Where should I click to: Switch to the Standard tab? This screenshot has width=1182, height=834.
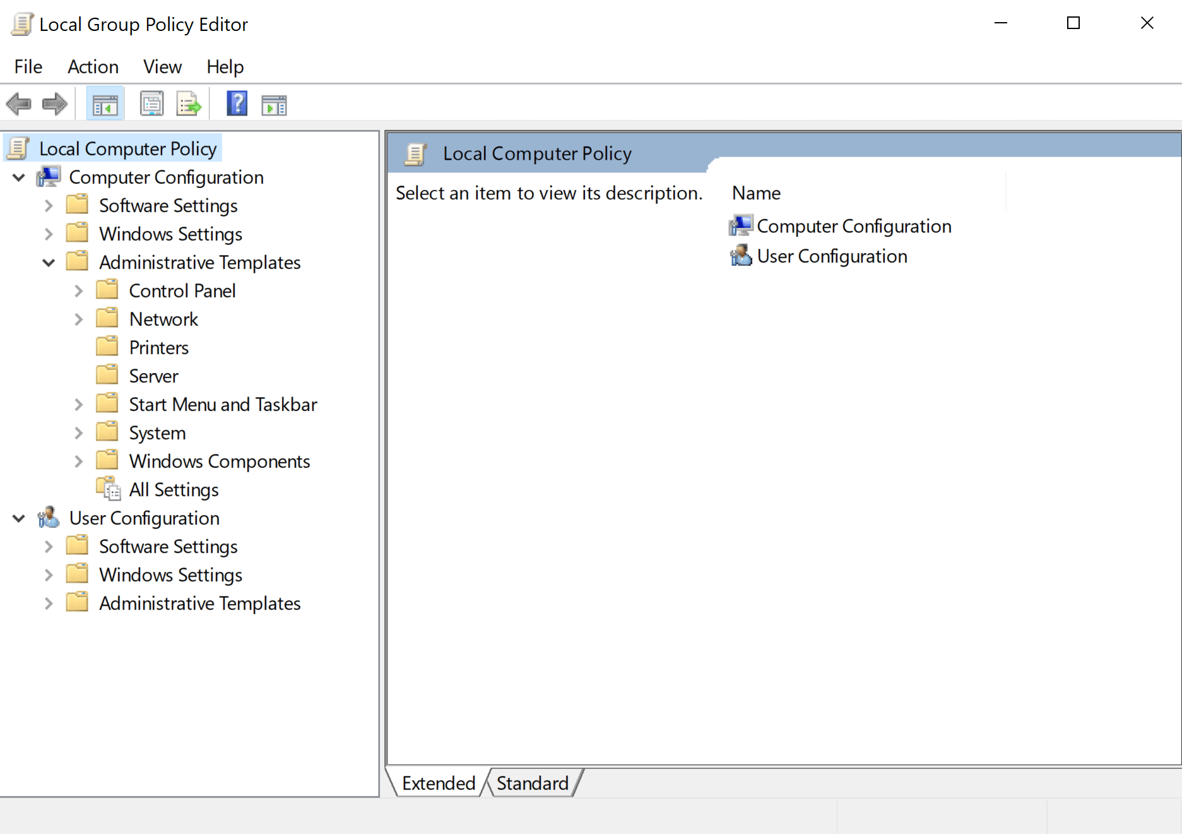click(x=532, y=783)
